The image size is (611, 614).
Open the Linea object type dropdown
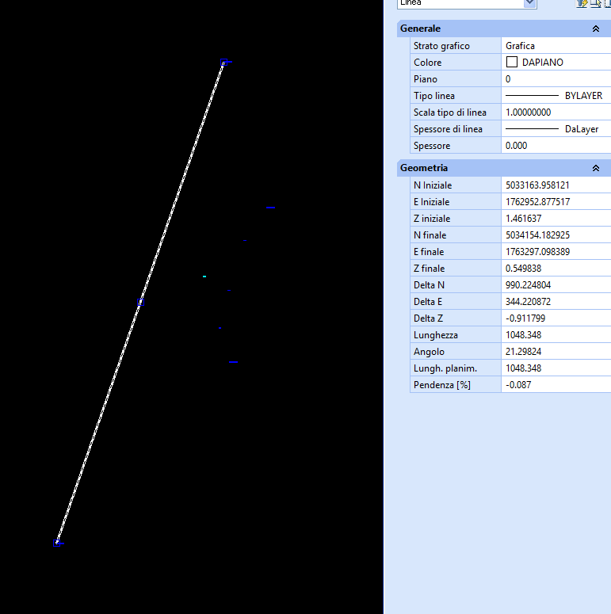click(529, 3)
